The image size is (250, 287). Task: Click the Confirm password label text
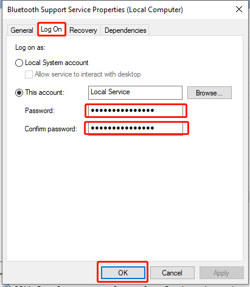coord(51,129)
